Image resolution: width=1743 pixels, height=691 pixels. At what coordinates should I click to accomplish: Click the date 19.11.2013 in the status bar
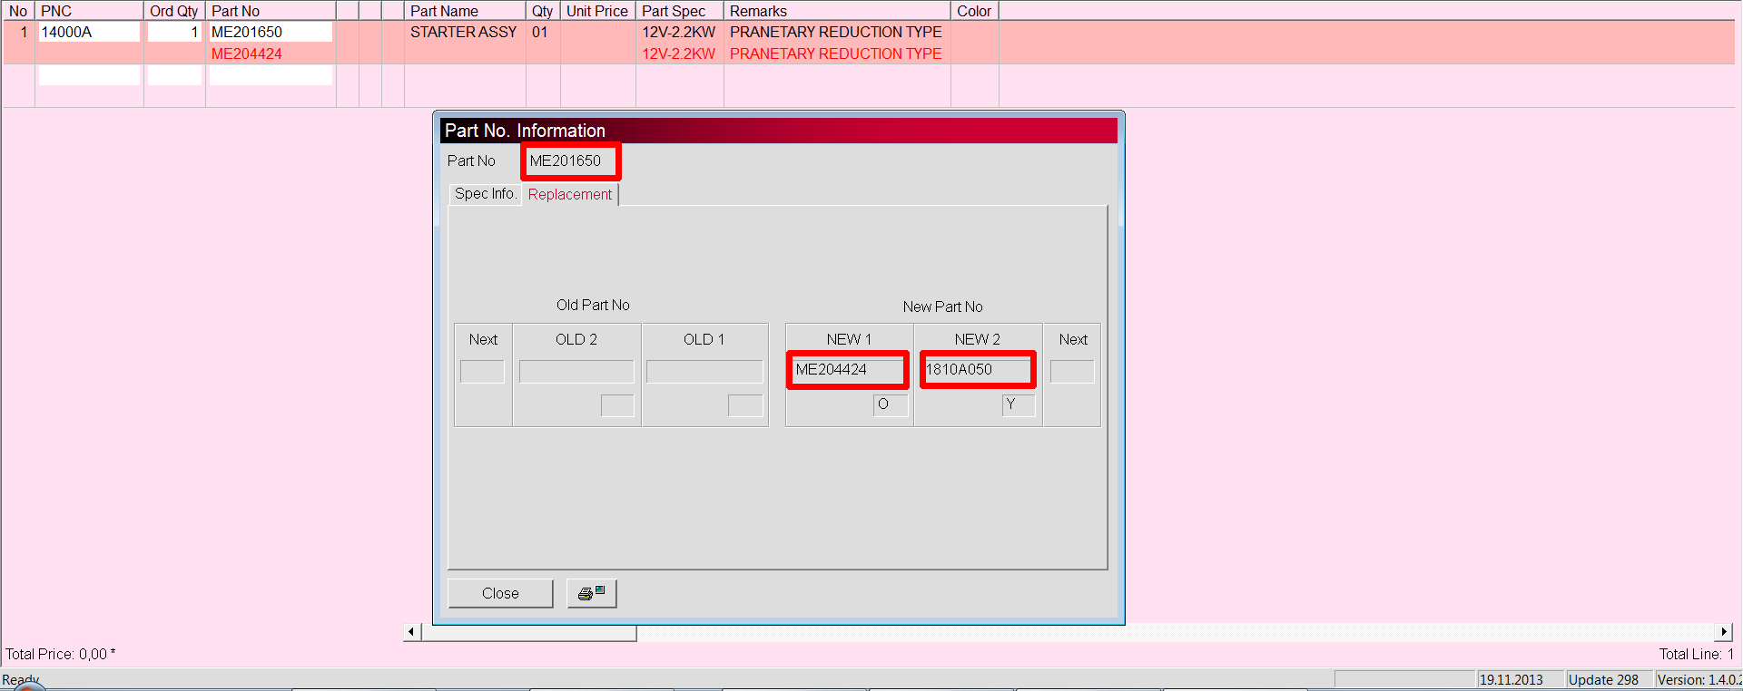pos(1512,680)
